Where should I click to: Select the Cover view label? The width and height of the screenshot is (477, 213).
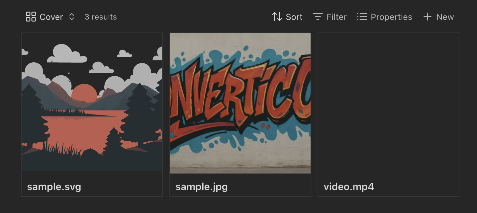51,17
